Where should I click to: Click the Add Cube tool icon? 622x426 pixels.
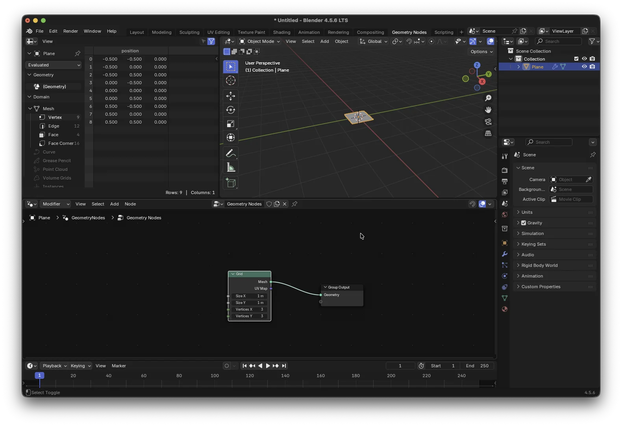(231, 183)
